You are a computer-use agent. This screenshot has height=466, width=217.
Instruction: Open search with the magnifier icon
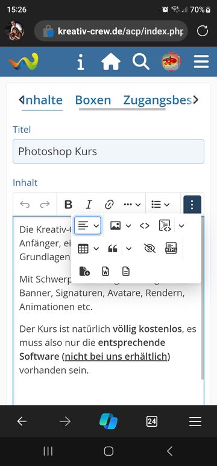140,62
